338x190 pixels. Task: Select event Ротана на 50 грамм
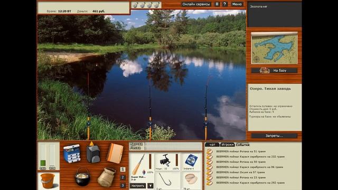241,162
